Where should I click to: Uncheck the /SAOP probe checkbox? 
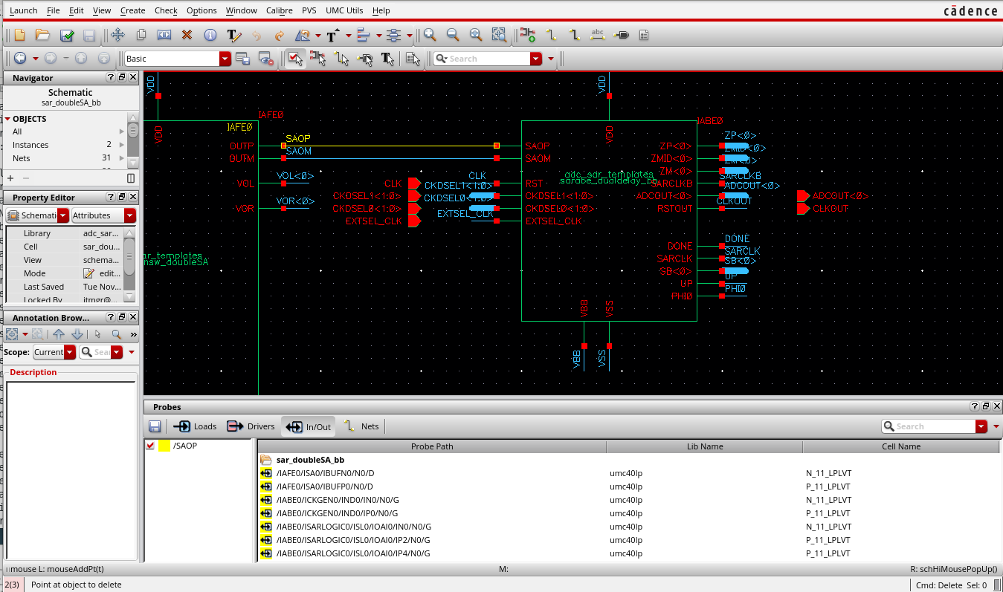[151, 446]
